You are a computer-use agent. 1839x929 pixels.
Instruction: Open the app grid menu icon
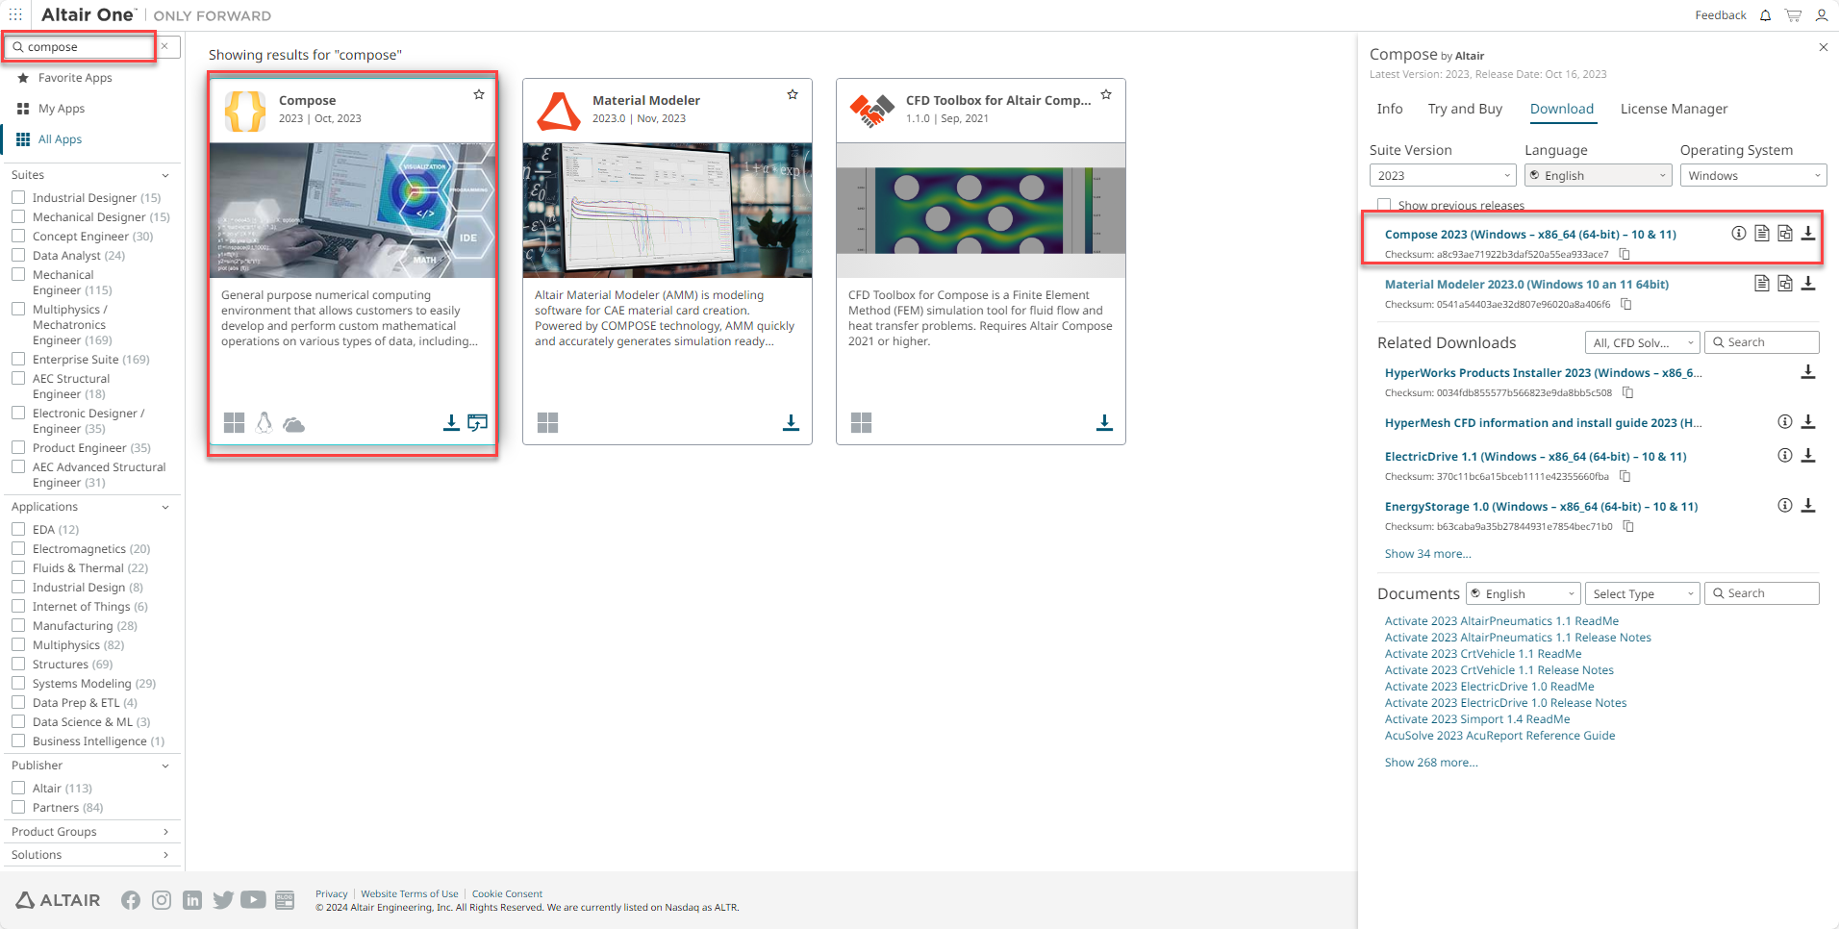[15, 14]
